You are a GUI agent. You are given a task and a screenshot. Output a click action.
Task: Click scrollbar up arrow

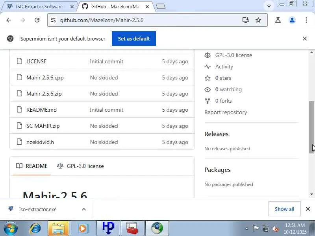(311, 52)
